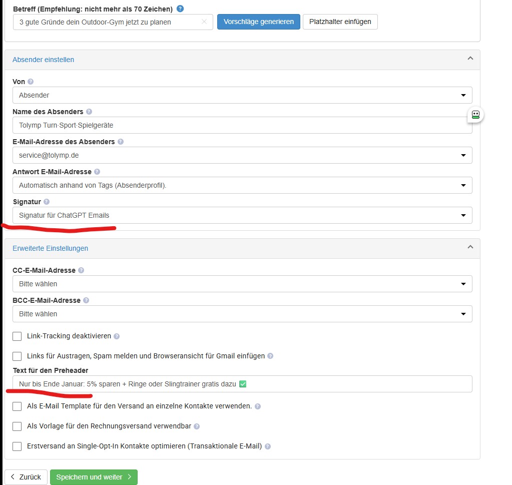Viewport: 512px width, 485px height.
Task: Open the chatbot assistant icon
Action: (x=475, y=115)
